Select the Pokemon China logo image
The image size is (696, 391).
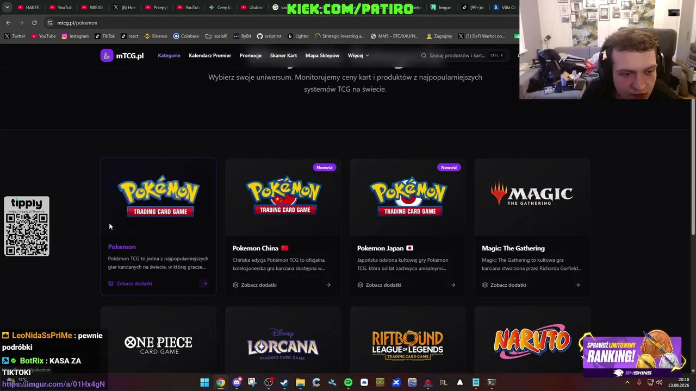(283, 195)
